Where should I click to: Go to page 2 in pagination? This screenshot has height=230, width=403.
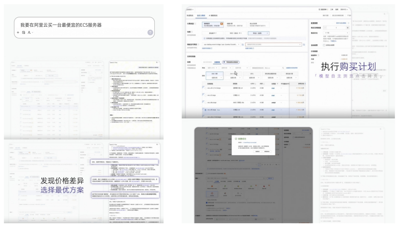point(262,165)
